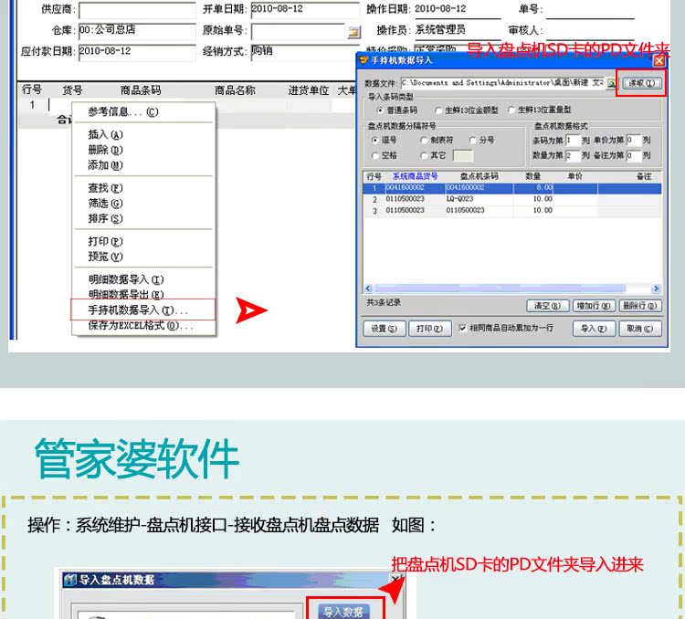This screenshot has height=619, width=685.
Task: Click the 备注为第 column number field
Action: 634,155
